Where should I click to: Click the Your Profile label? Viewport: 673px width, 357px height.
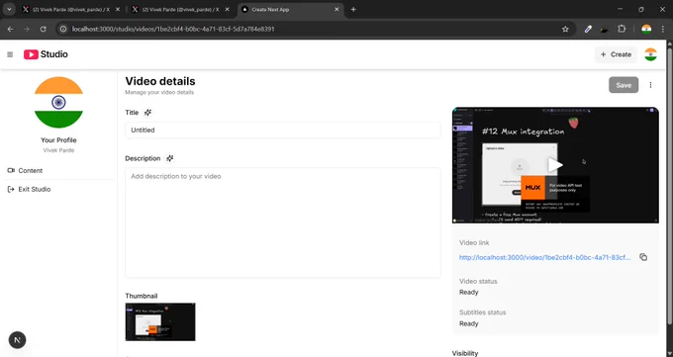click(x=58, y=140)
